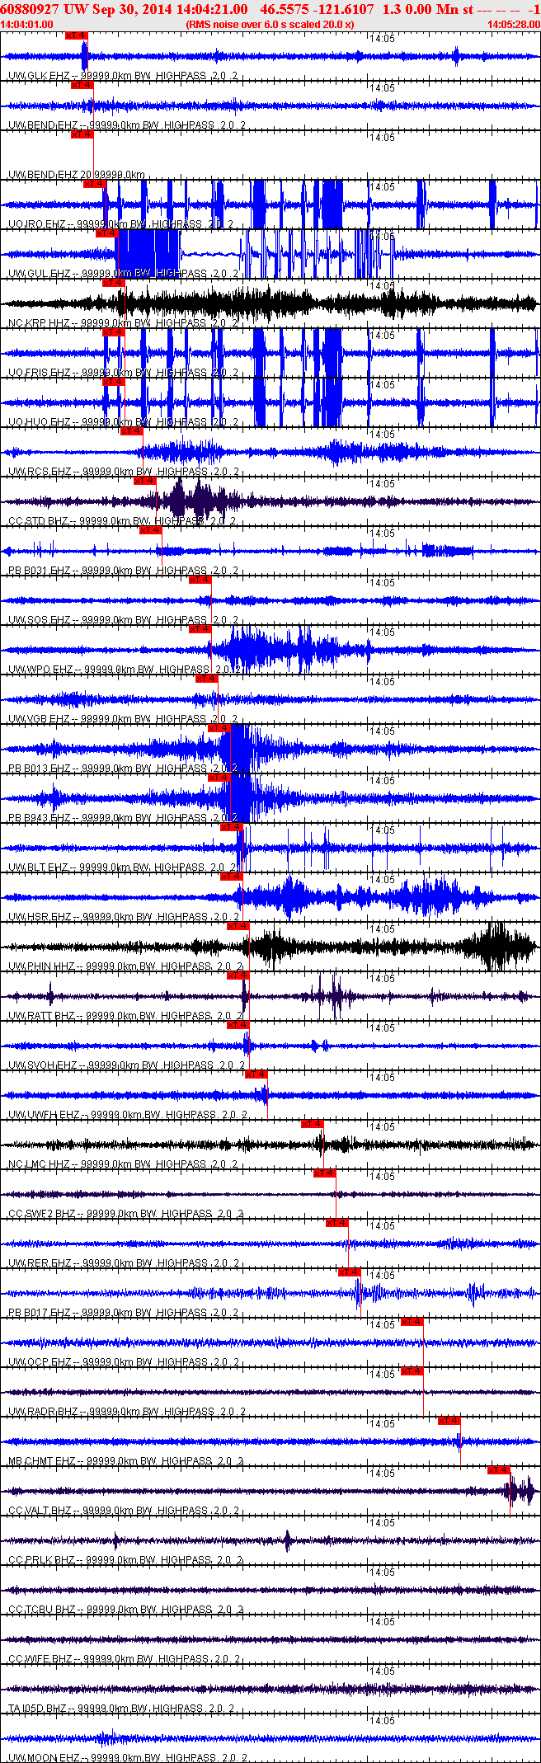Screen dimensions: 541x1763
Task: Click the red pick flag on UW.VGB trace
Action: (206, 679)
